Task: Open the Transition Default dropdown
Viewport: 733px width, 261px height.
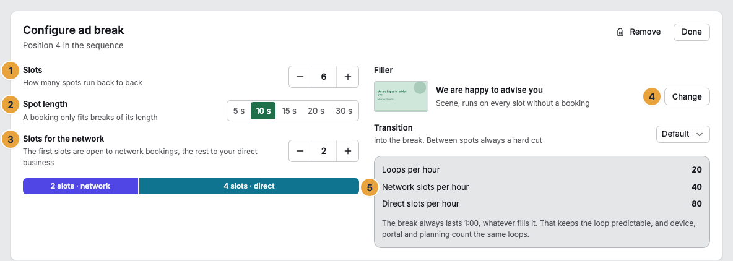Action: point(682,134)
